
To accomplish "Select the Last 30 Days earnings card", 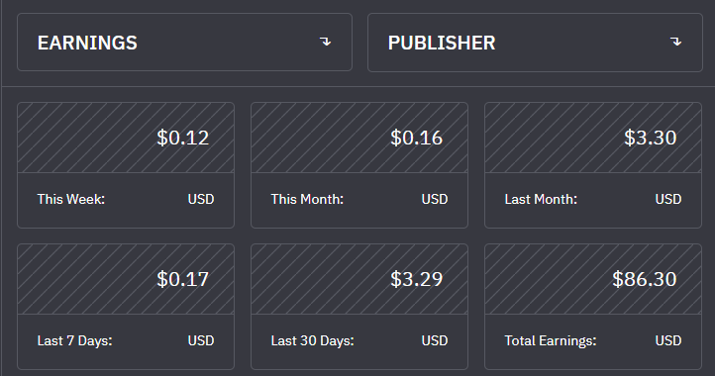I will click(x=359, y=307).
